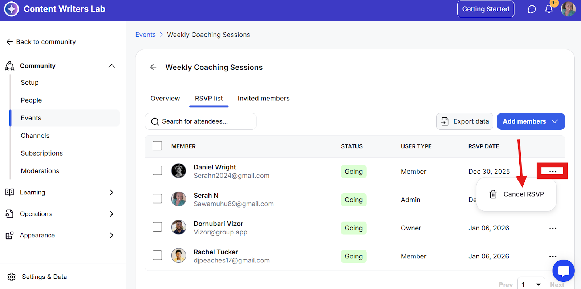Follow the Events breadcrumb link
Viewport: 581px width, 289px height.
click(145, 35)
